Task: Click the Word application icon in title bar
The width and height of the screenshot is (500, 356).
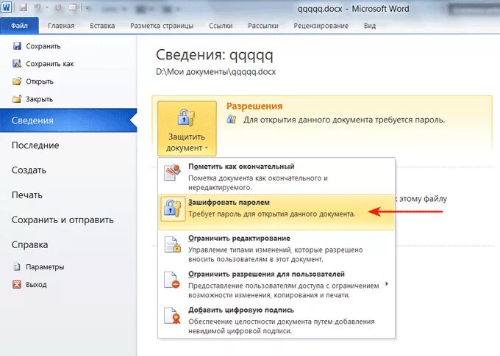Action: tap(7, 7)
